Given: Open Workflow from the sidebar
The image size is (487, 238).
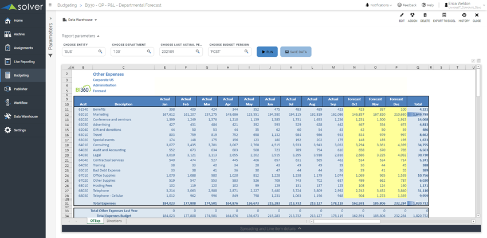Looking at the screenshot, I should tap(21, 103).
